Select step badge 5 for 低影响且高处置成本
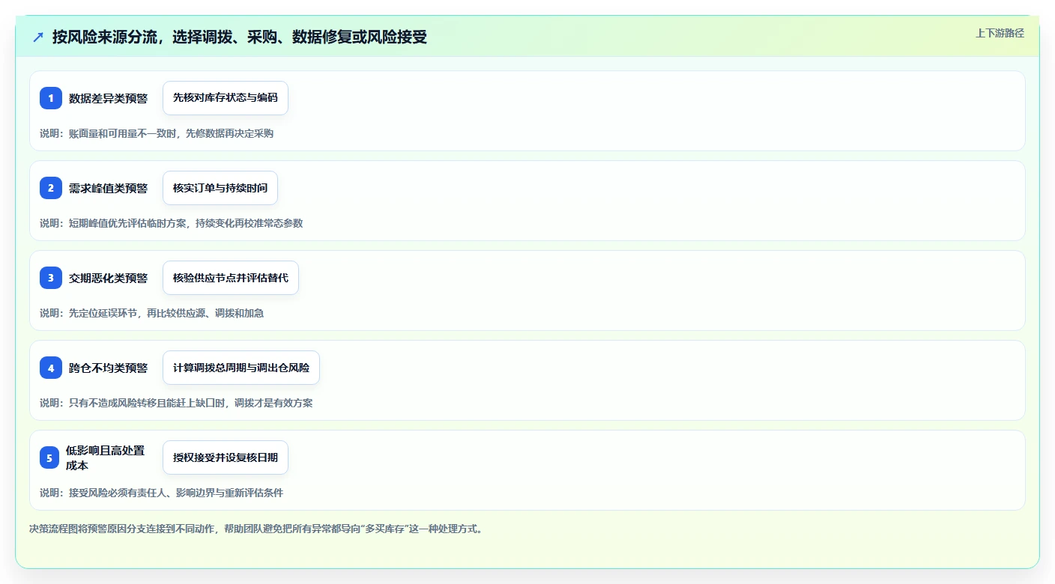Screen dimensions: 1055x584 (49, 457)
